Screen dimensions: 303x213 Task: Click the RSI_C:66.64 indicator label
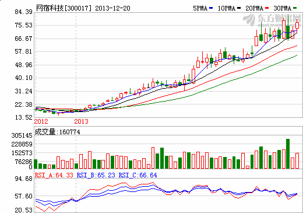(x=138, y=175)
